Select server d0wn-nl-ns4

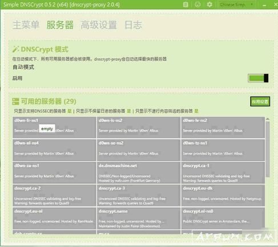pyautogui.click(x=54, y=150)
